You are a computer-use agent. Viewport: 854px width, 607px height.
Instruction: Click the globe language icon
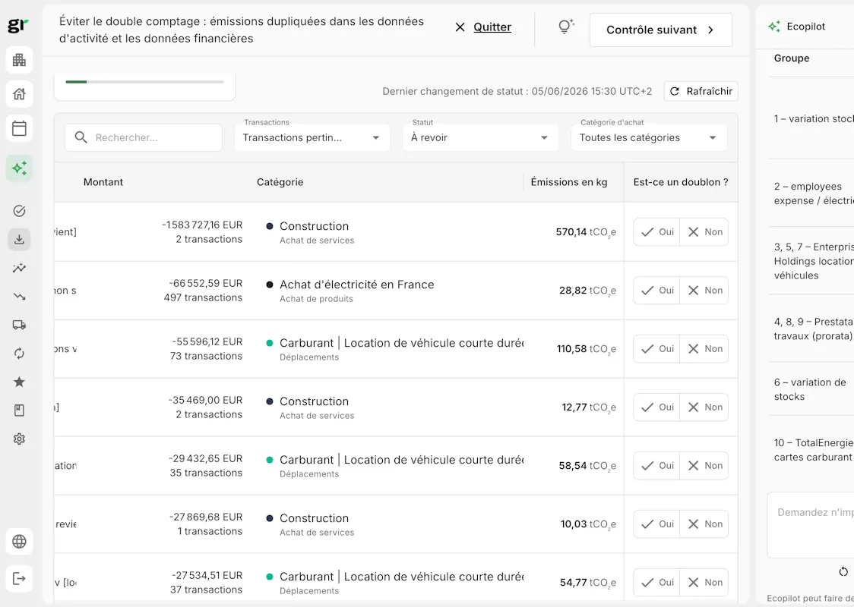tap(19, 541)
